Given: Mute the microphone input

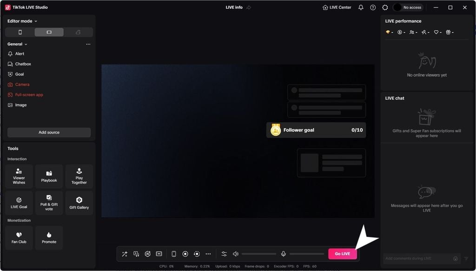Looking at the screenshot, I should click(284, 254).
